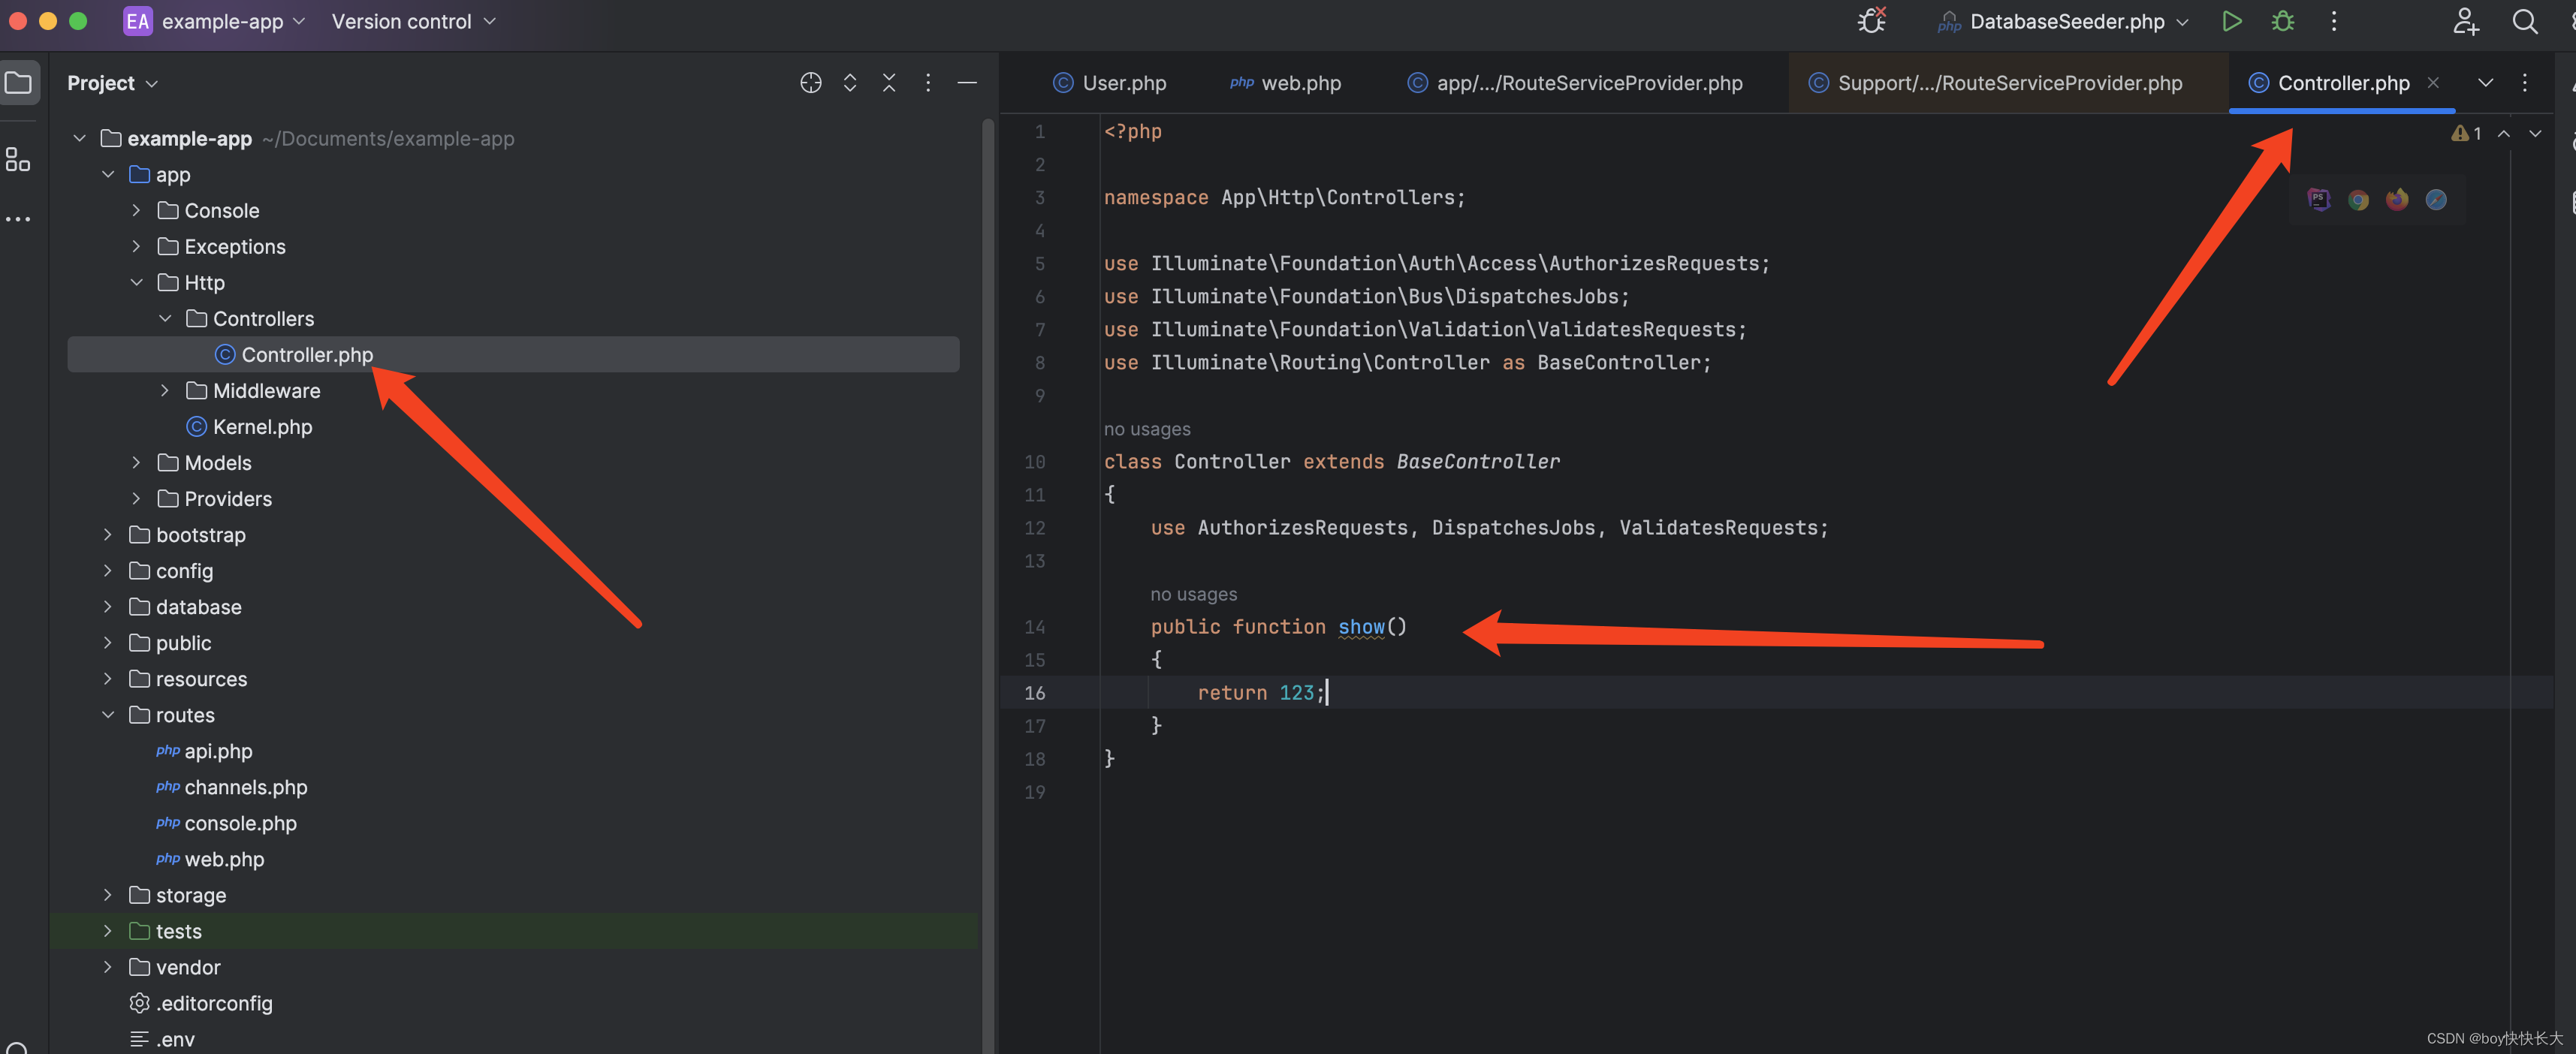Screen dimensions: 2576x1054
Task: Hide the Project panel
Action: 967,83
